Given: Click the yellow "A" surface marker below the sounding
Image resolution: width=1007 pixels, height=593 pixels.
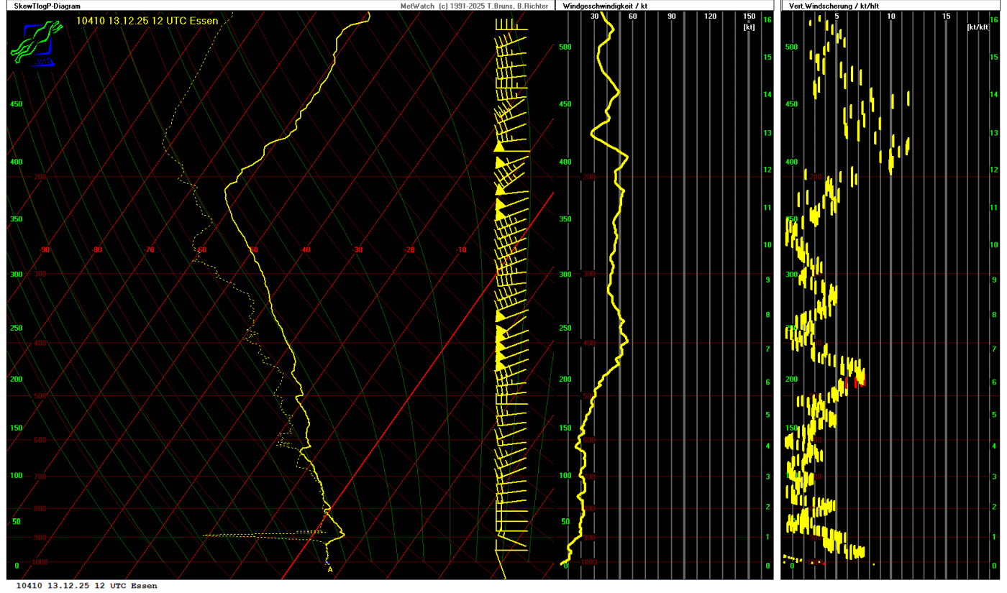Looking at the screenshot, I should pos(330,570).
